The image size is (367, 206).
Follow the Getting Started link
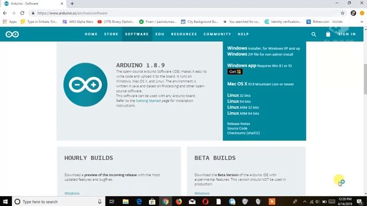148,101
